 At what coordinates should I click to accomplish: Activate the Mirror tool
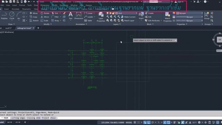pyautogui.click(x=45, y=17)
